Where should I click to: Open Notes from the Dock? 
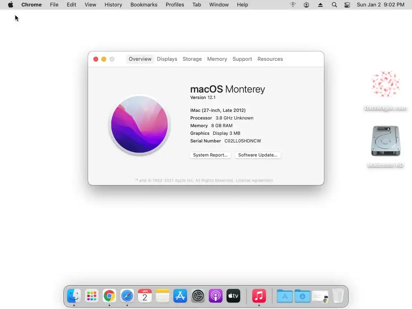click(x=163, y=296)
